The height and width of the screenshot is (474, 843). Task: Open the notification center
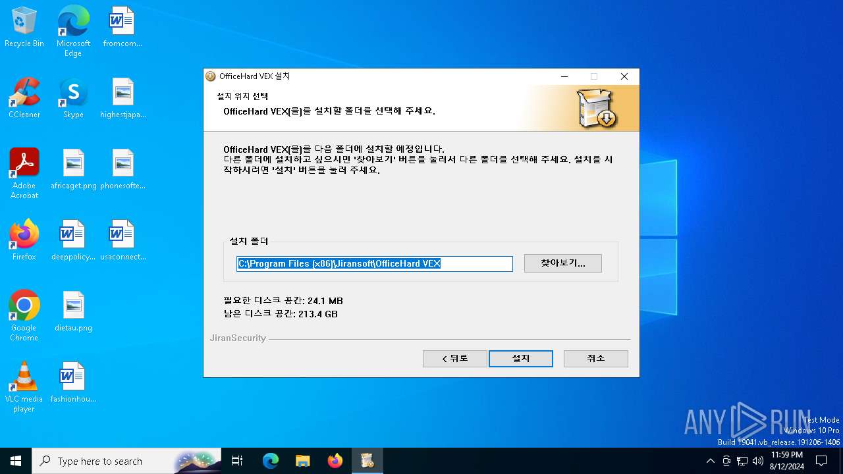[x=821, y=461]
